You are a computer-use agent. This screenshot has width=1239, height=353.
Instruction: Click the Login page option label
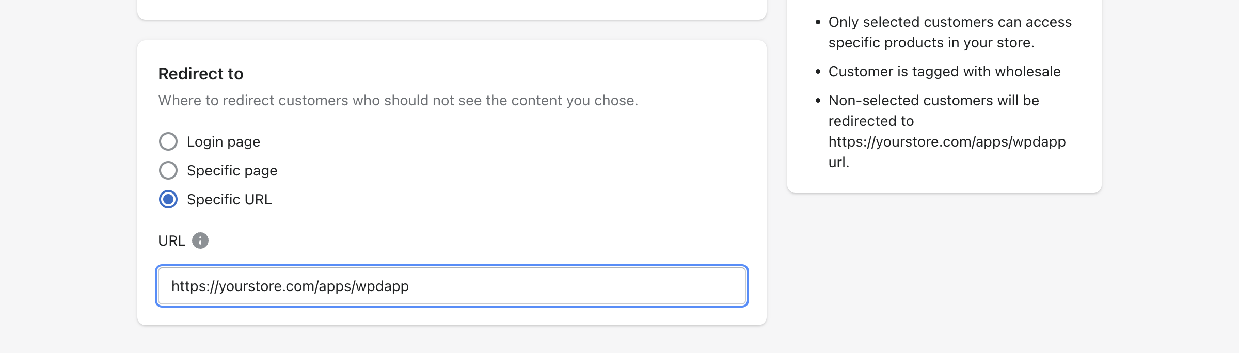point(224,142)
